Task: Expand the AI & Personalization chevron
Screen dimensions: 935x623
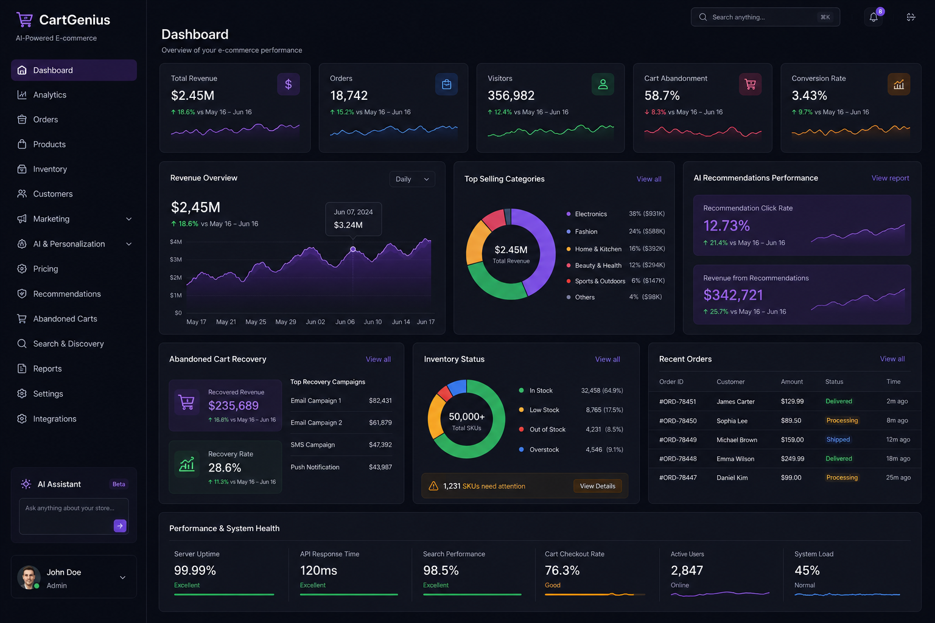Action: (x=128, y=244)
